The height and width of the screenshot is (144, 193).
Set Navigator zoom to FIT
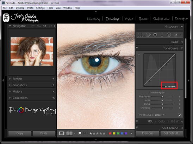pos(33,26)
